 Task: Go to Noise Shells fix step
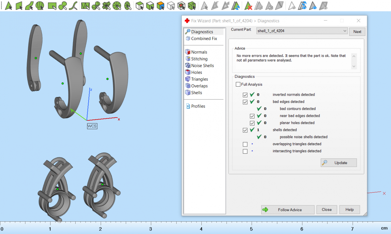[202, 66]
